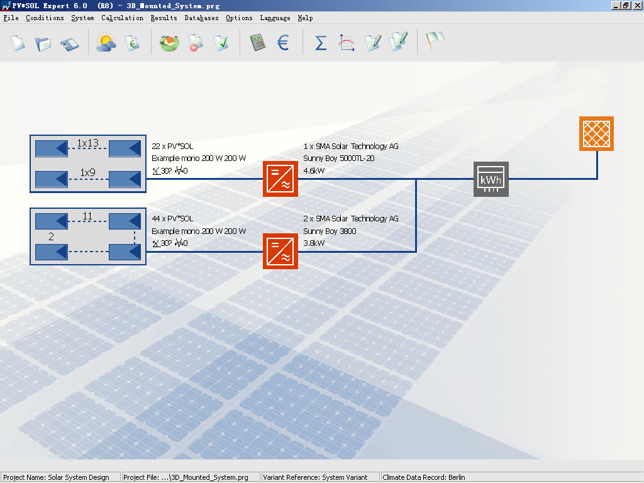Click the 'Sunny Boy 5000TL-20' label
Screen dimensions: 644x483
tap(339, 158)
